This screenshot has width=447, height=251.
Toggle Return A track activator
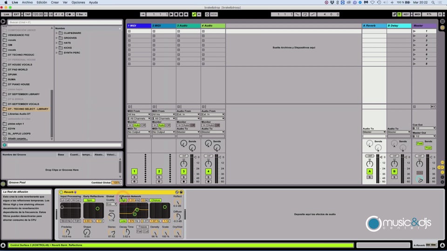pyautogui.click(x=369, y=172)
